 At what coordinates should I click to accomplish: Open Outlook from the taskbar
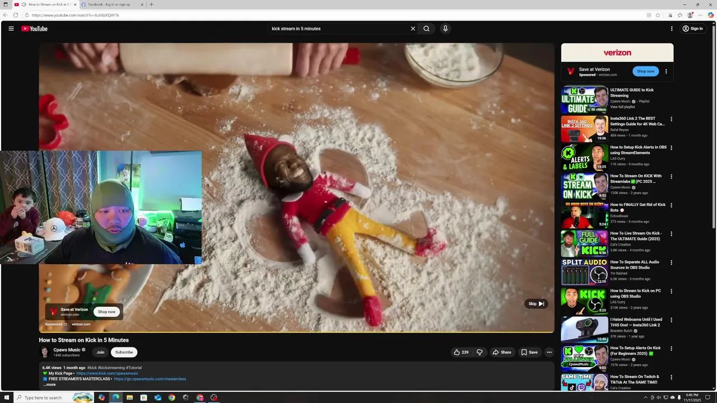pyautogui.click(x=157, y=397)
